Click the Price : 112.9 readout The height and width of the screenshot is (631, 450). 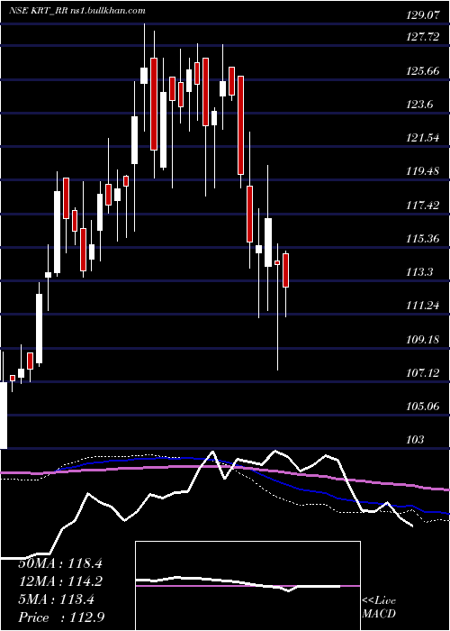[x=62, y=617]
